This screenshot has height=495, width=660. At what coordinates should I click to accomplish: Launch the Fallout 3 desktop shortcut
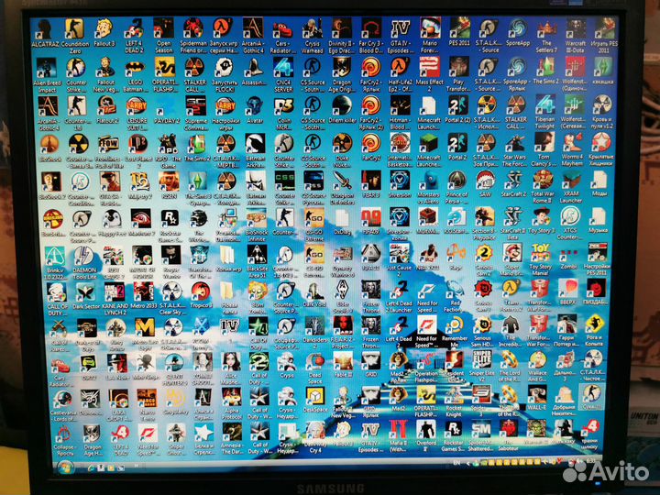pyautogui.click(x=104, y=28)
